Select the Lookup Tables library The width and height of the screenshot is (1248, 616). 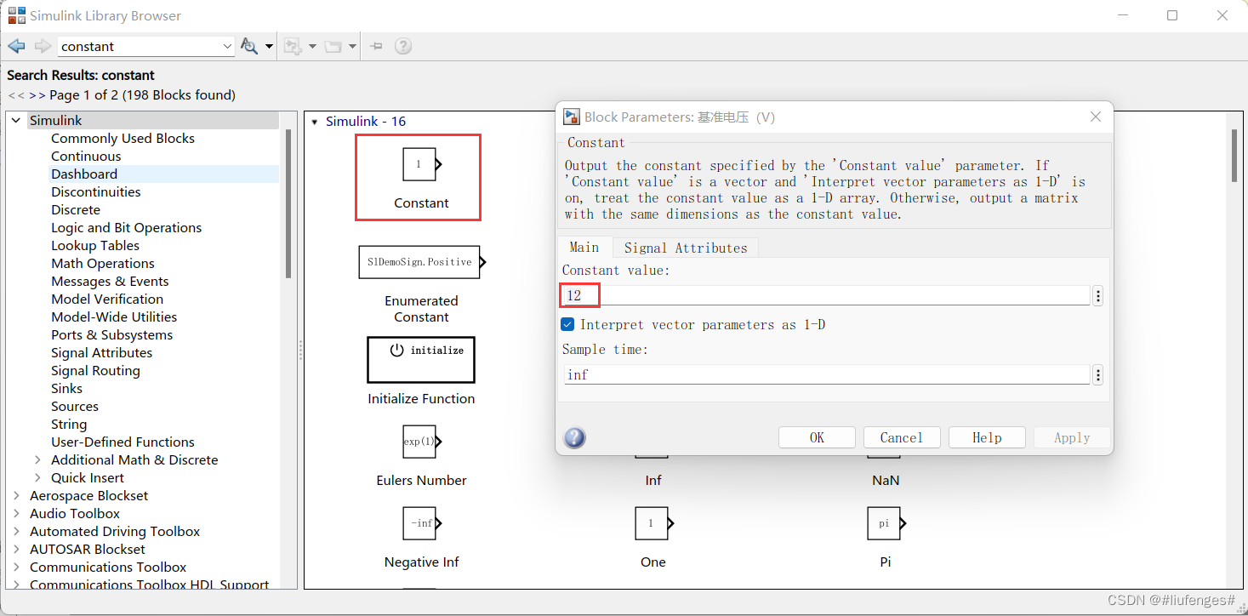pos(95,245)
